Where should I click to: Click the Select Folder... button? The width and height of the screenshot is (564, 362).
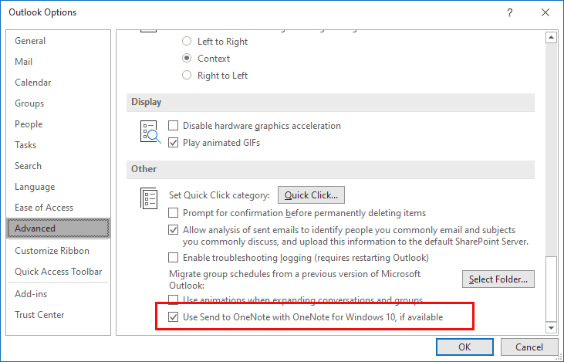pos(498,279)
